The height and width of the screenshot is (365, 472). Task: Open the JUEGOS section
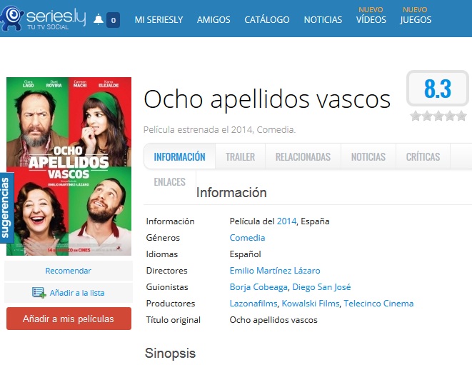tap(416, 19)
